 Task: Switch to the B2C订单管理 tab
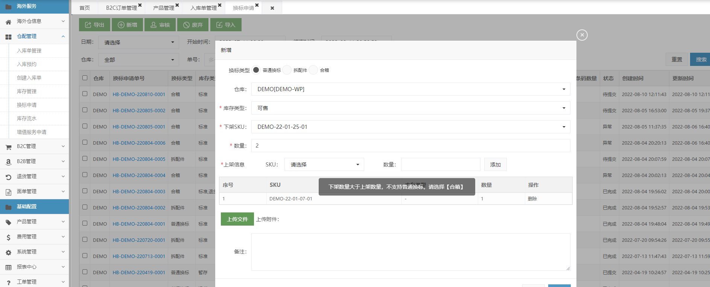tap(122, 8)
